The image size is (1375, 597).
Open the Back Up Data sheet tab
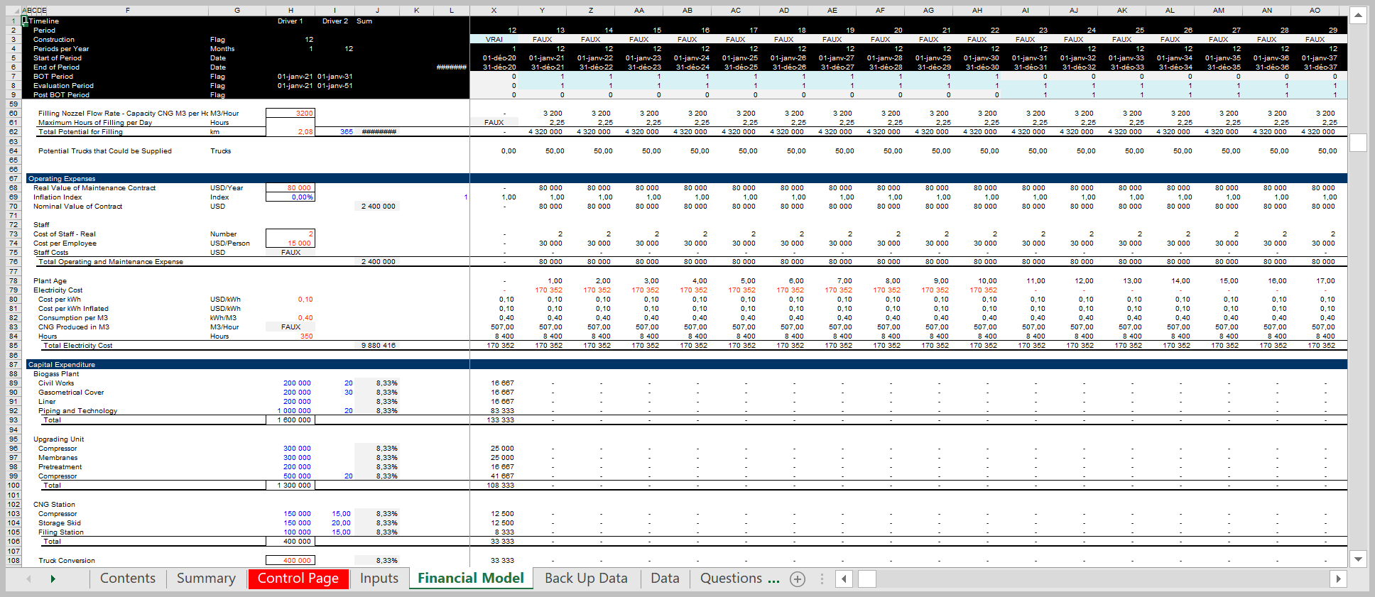click(586, 579)
